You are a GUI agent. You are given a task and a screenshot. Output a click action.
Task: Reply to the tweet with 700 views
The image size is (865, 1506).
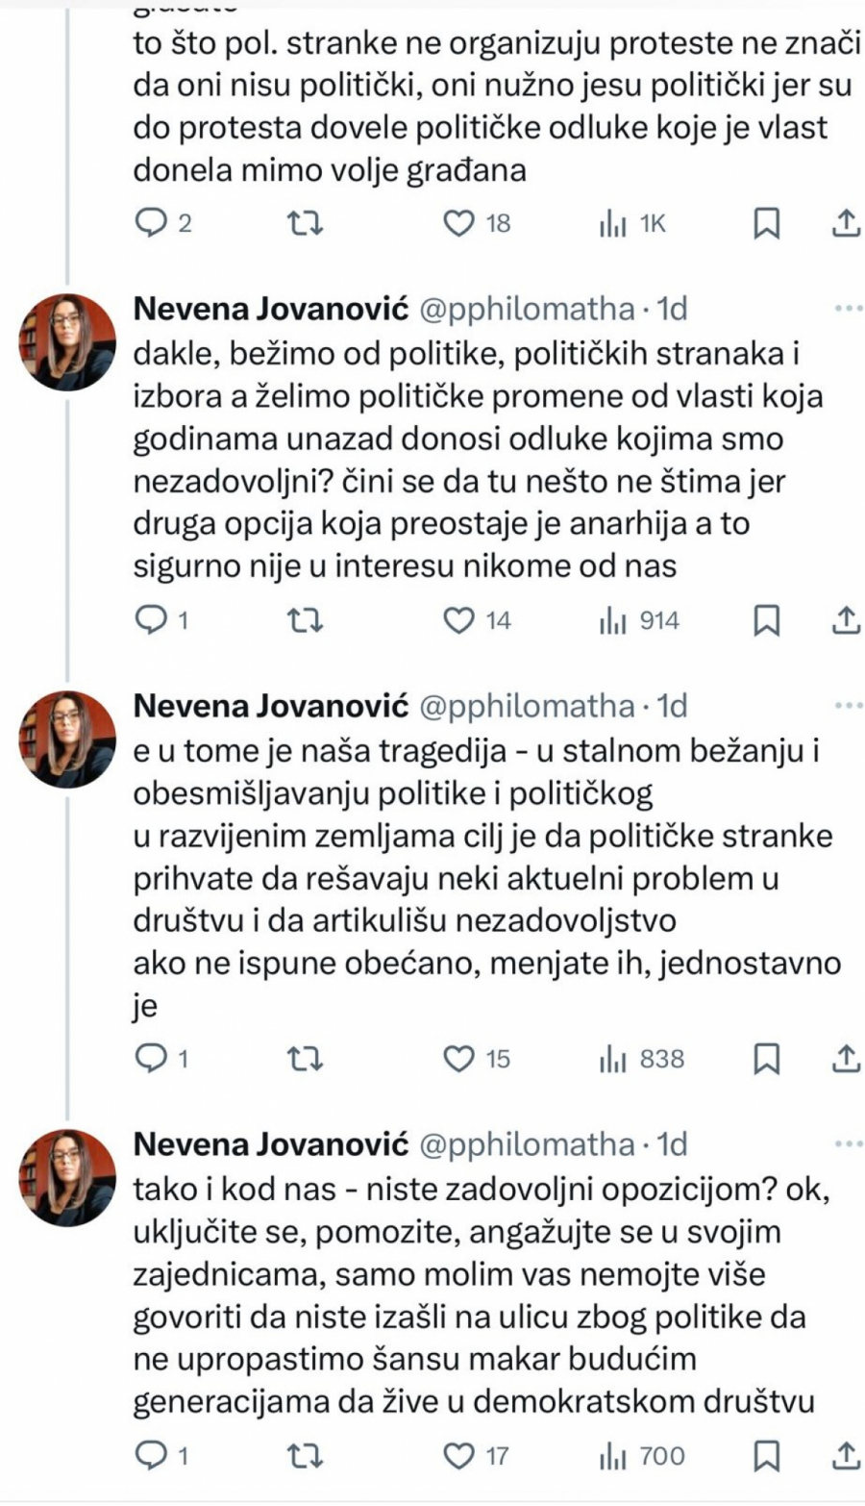point(149,1456)
